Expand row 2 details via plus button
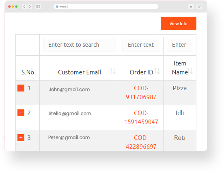This screenshot has height=172, width=224. tap(21, 113)
